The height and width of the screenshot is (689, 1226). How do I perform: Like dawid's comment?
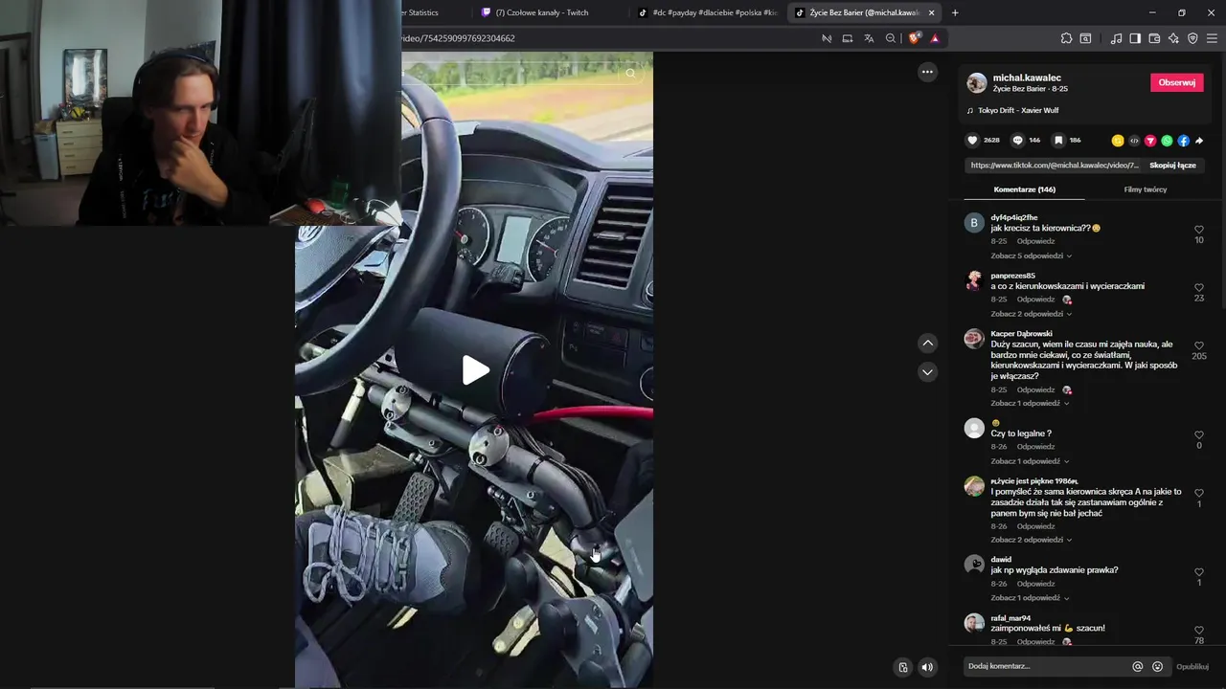(1198, 571)
